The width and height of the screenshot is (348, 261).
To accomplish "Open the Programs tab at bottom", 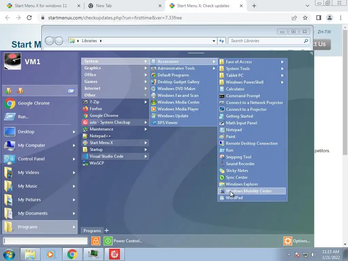I will (x=92, y=231).
